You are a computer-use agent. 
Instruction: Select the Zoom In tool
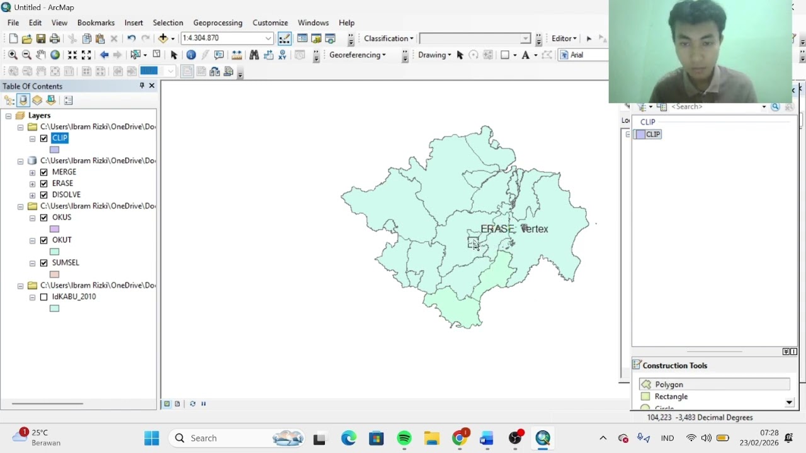[x=13, y=55]
